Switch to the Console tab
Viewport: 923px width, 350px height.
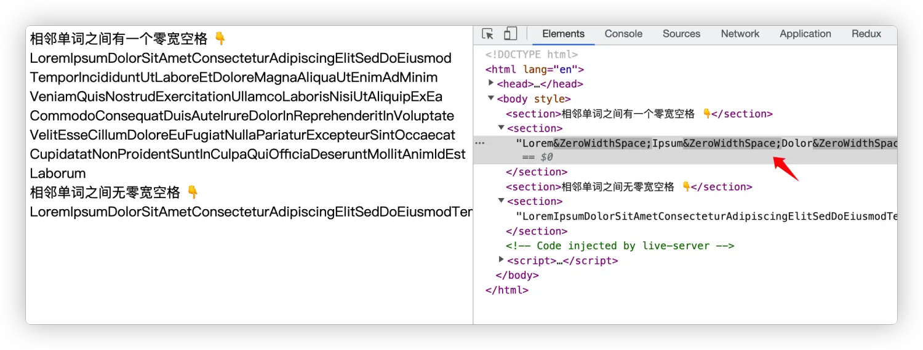[623, 34]
